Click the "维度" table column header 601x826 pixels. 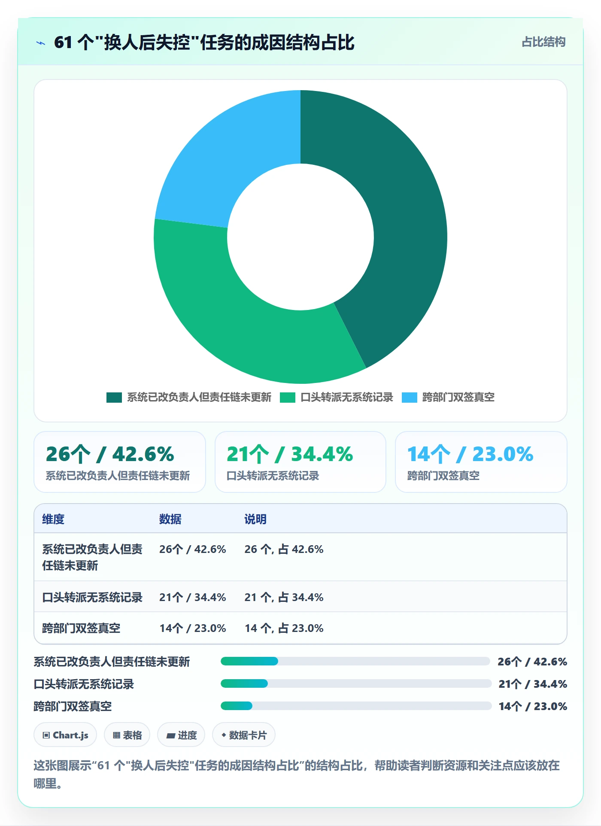click(x=53, y=519)
